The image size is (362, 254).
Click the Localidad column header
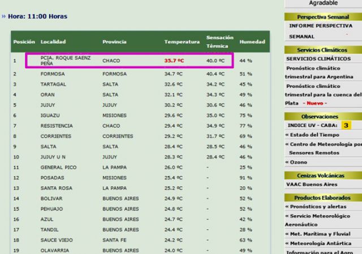pyautogui.click(x=53, y=42)
